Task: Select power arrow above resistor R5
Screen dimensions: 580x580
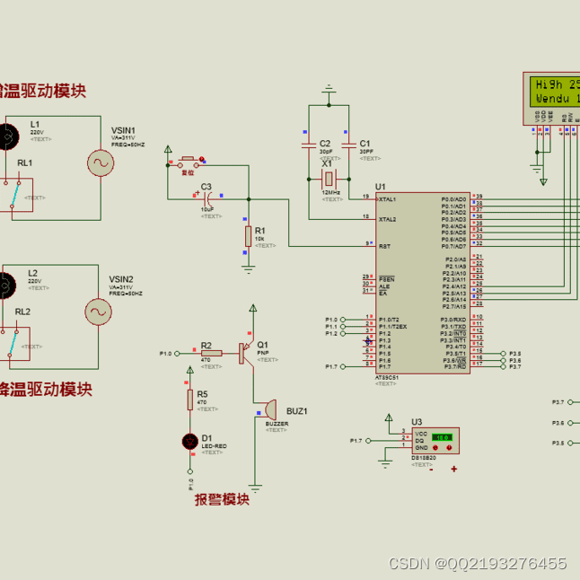Action: point(190,370)
